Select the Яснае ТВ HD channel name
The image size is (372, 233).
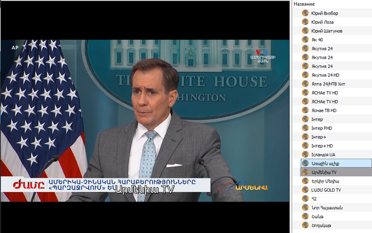pyautogui.click(x=324, y=110)
